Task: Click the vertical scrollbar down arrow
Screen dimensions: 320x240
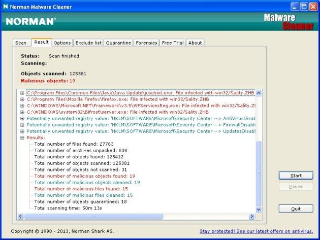Action: [x=259, y=210]
